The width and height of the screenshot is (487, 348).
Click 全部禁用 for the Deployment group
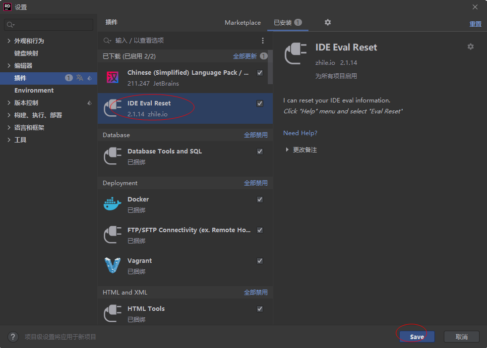[255, 183]
